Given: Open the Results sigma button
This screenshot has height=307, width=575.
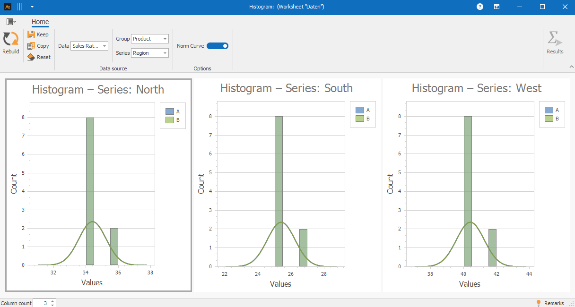Looking at the screenshot, I should pos(555,39).
